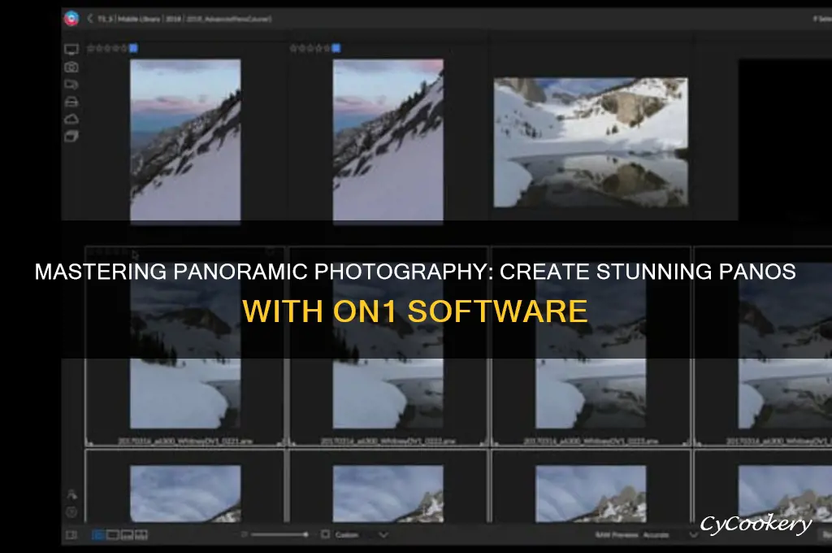Screen dimensions: 832x553
Task: Open the cataloged folders icon in sidebar
Action: 71,85
